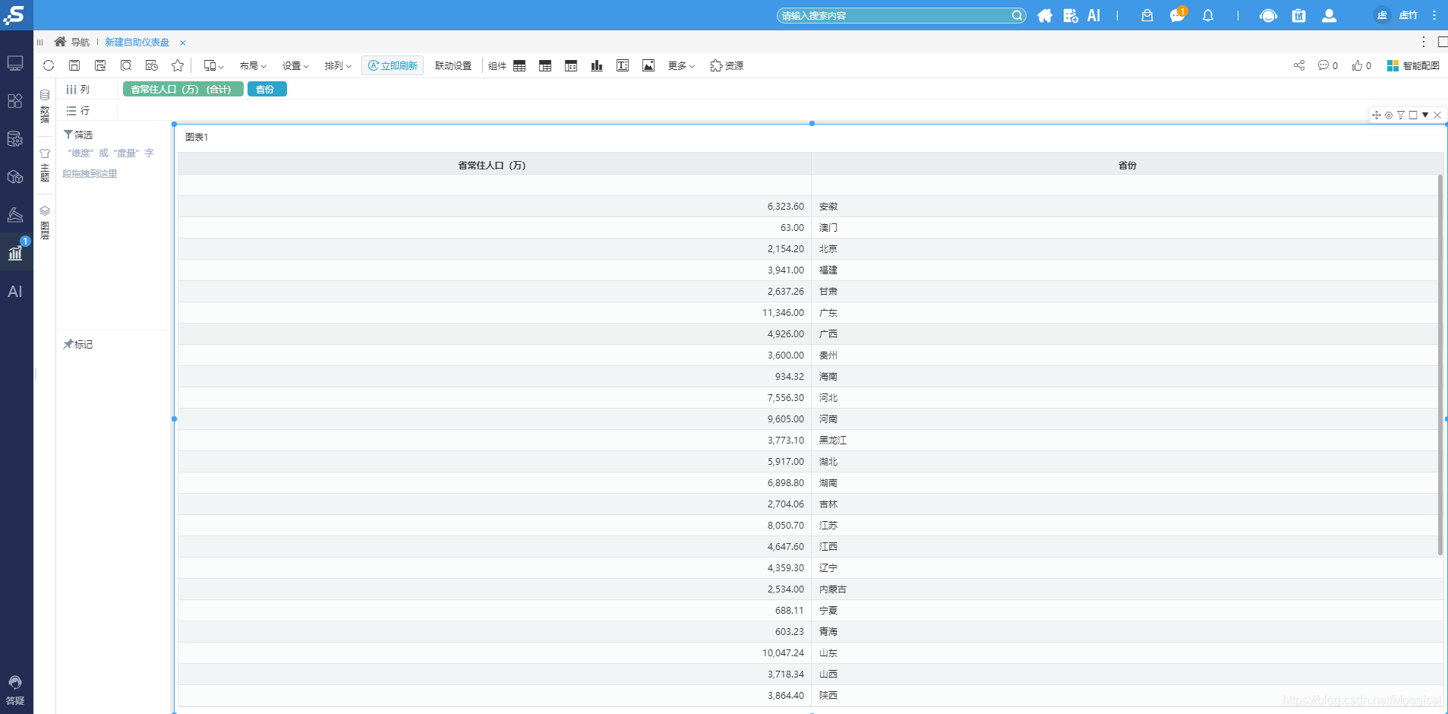The width and height of the screenshot is (1448, 714).
Task: Click the component move handle icon
Action: [1377, 115]
